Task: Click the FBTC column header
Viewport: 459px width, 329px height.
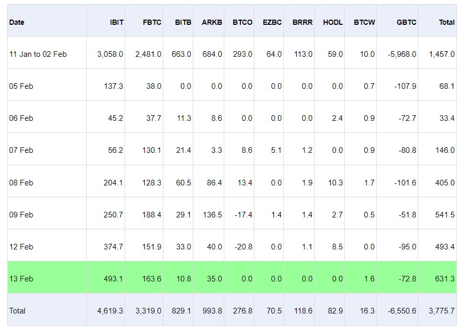Action: click(x=152, y=22)
